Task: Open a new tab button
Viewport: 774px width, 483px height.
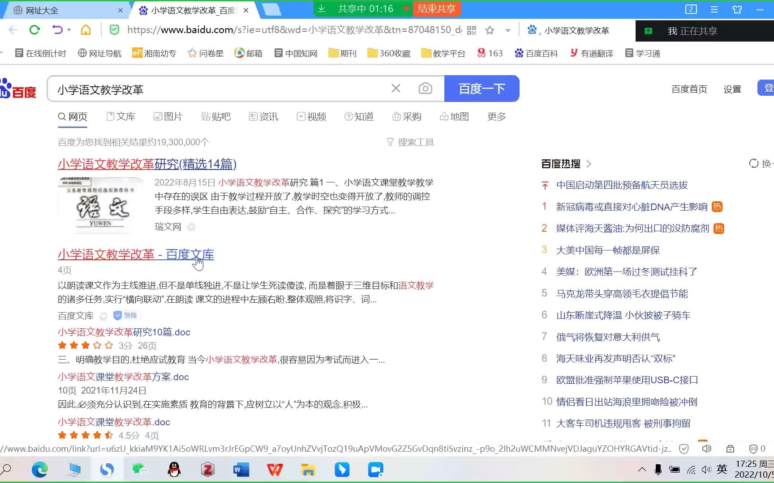Action: [271, 9]
